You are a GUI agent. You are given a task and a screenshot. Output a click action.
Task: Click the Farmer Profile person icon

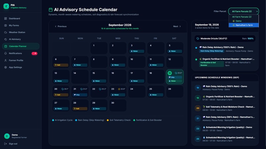coord(5,60)
